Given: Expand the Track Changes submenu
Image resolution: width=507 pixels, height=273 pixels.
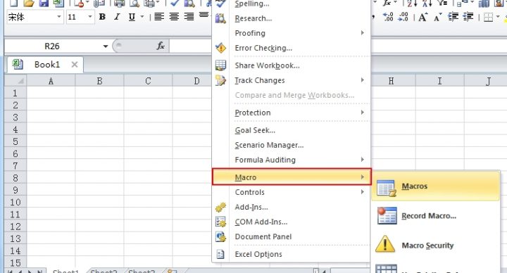Looking at the screenshot, I should 291,80.
